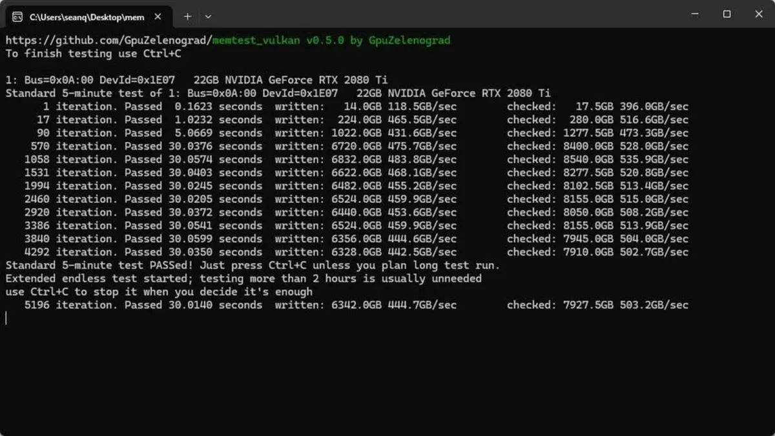Image resolution: width=775 pixels, height=436 pixels.
Task: Select the terminal tab titled C:\Users\seanq\Desktop\mem
Action: coord(89,16)
